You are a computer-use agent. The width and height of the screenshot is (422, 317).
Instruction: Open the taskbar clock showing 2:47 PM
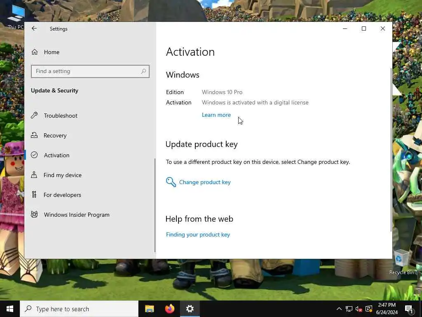coord(387,309)
